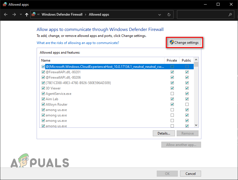238x180 pixels.
Task: Uncheck the {78E1CD88-49E3-476E-B926-580E596AD309} entry
Action: [43, 83]
